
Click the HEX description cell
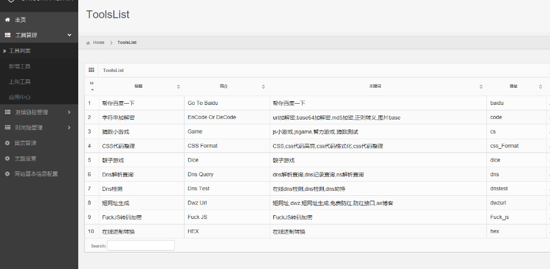227,232
